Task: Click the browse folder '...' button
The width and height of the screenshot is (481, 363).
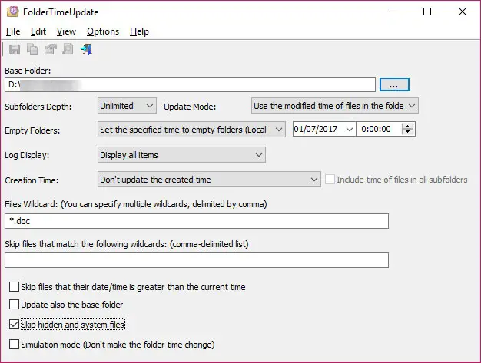Action: pos(394,84)
